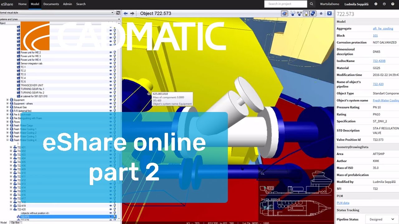Toggle visibility eye for TC-3
The height and width of the screenshot is (224, 399).
(111, 74)
